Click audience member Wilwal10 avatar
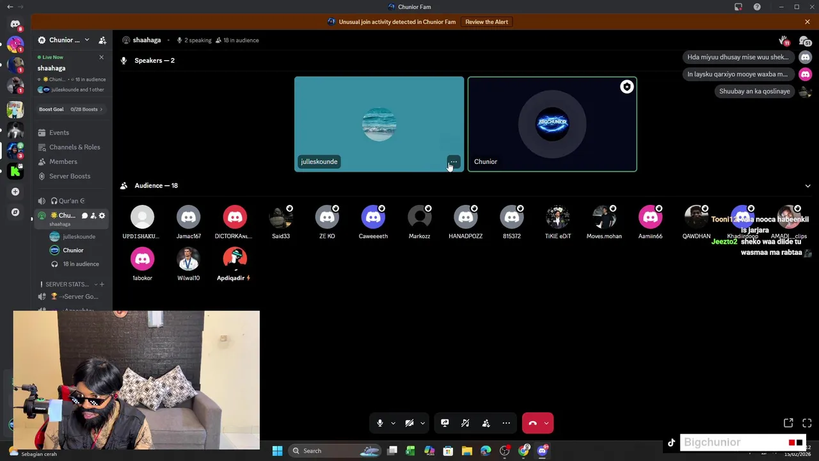The width and height of the screenshot is (819, 461). pos(189,259)
